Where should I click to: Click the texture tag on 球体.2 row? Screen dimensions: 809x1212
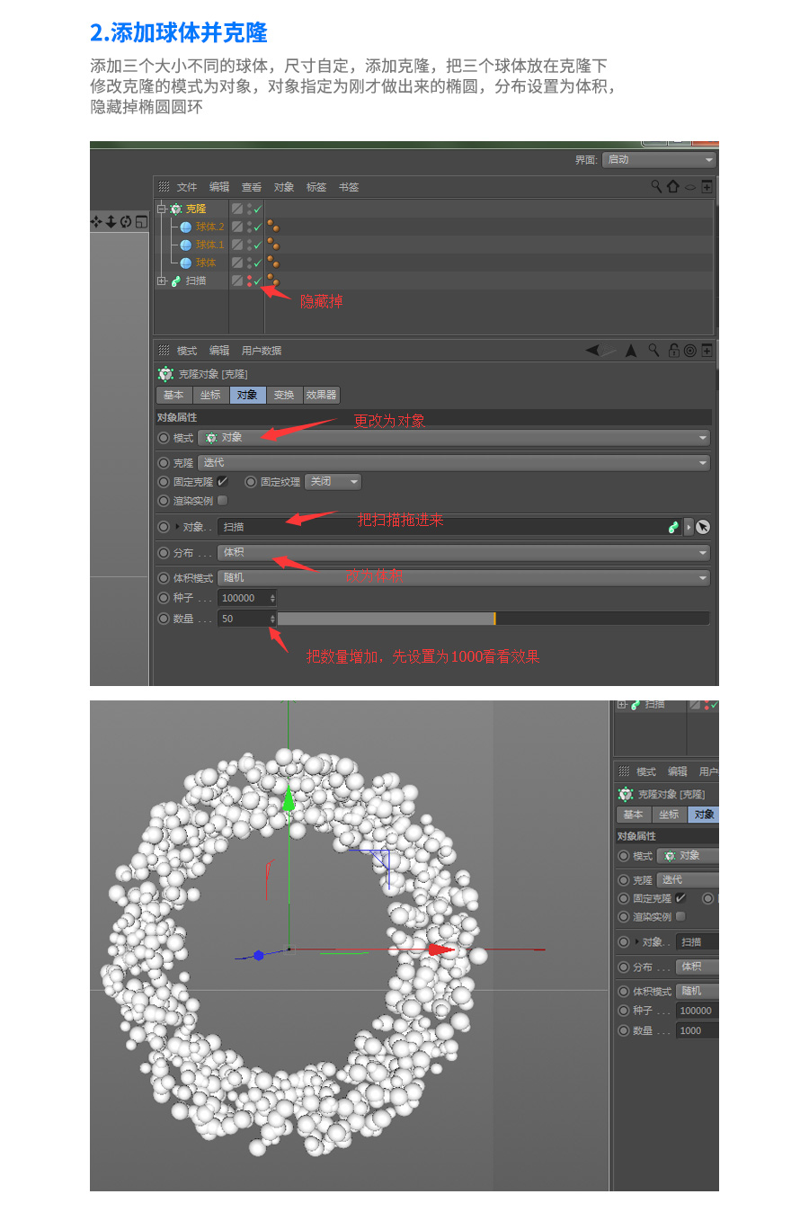(272, 227)
